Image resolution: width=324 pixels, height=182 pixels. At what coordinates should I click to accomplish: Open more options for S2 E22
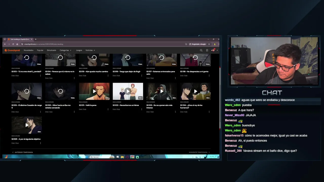[x=142, y=109]
